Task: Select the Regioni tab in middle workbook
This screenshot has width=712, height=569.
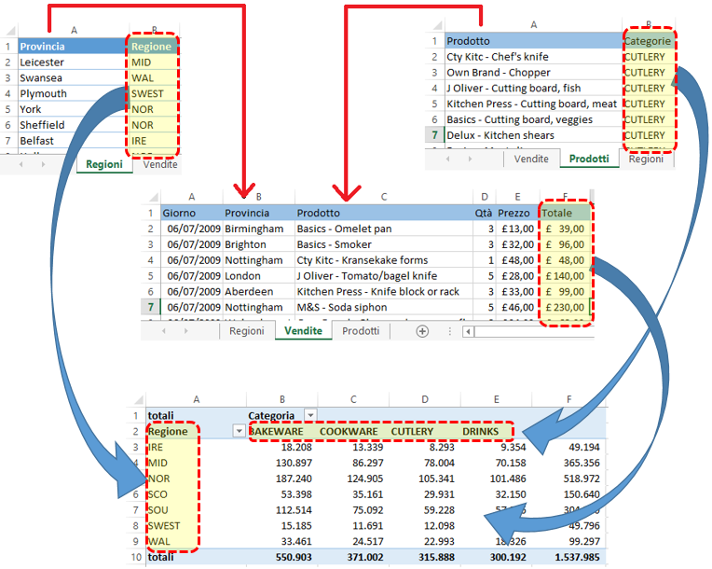Action: point(247,331)
